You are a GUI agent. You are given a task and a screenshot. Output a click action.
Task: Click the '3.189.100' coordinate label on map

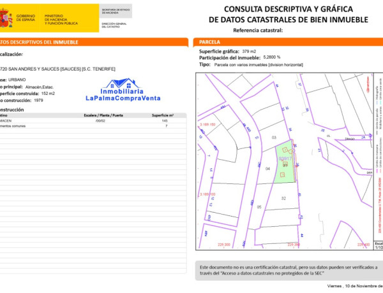207,194
